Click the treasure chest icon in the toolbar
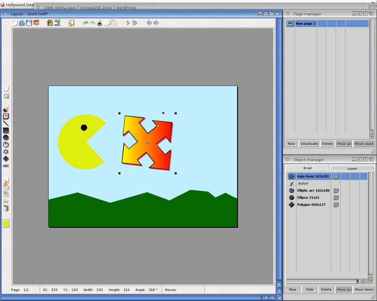Screen dimensions: 377x301 click(x=50, y=23)
